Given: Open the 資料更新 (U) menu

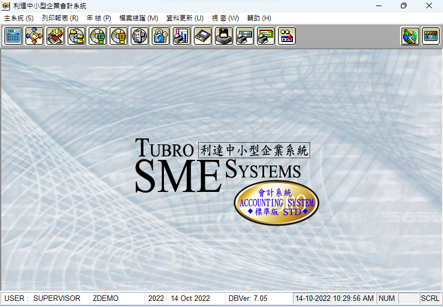Looking at the screenshot, I should (185, 18).
